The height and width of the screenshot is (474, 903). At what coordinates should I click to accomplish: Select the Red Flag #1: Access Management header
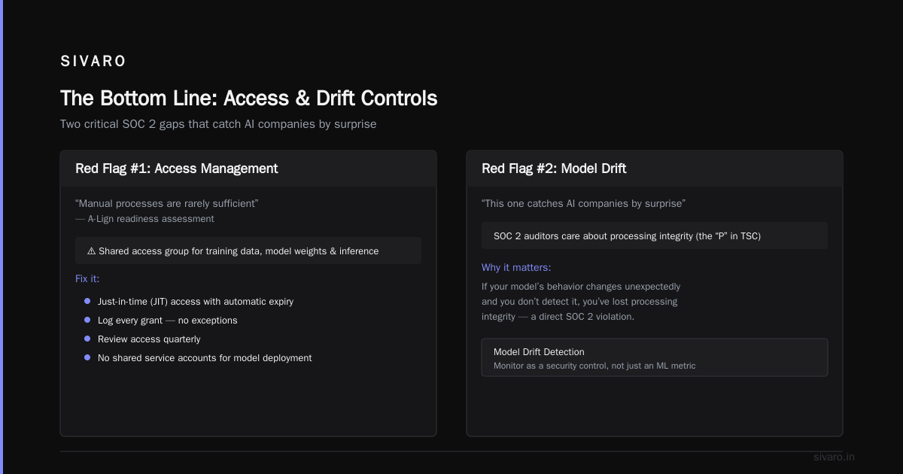tap(248, 169)
